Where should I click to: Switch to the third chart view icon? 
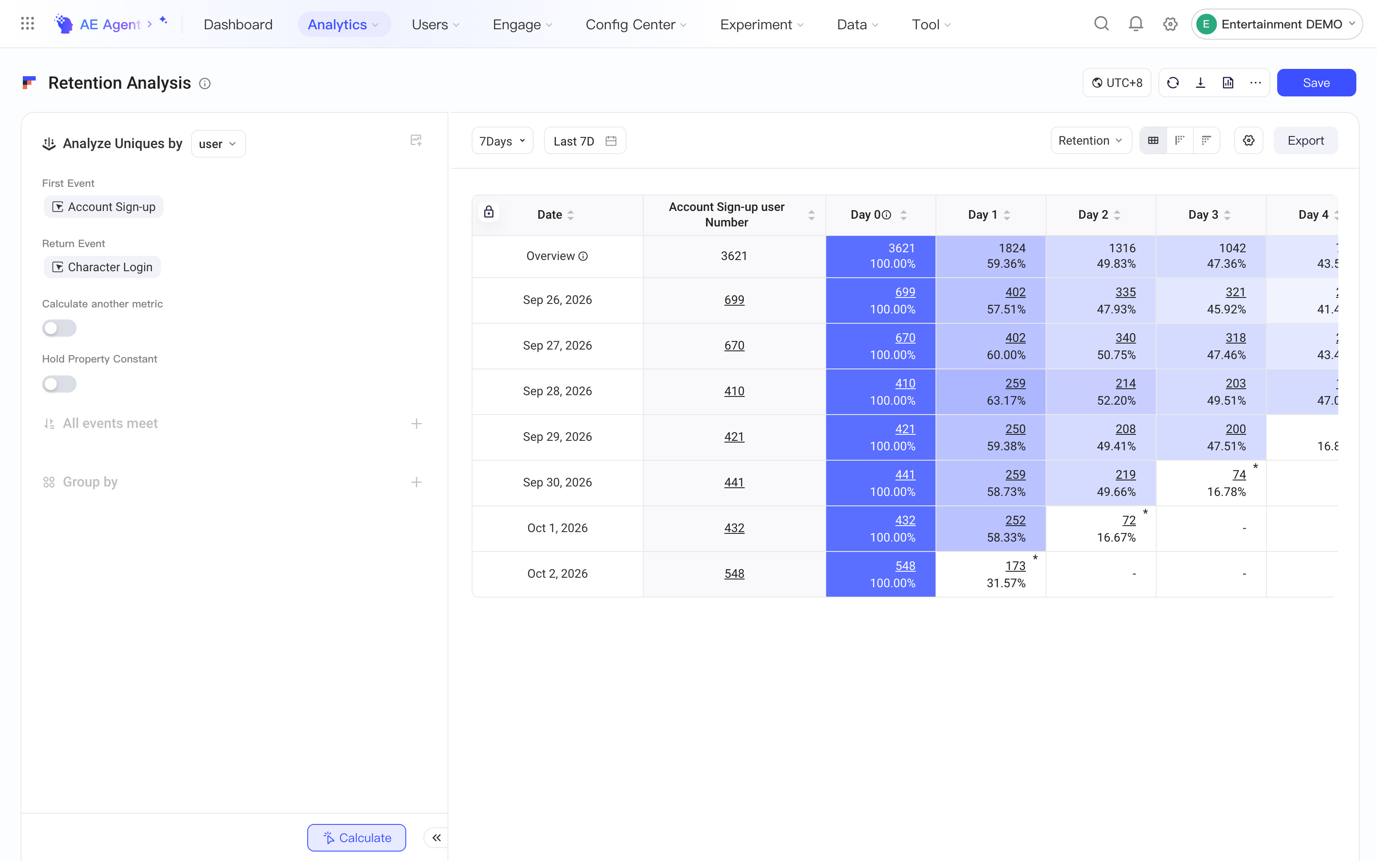coord(1206,141)
